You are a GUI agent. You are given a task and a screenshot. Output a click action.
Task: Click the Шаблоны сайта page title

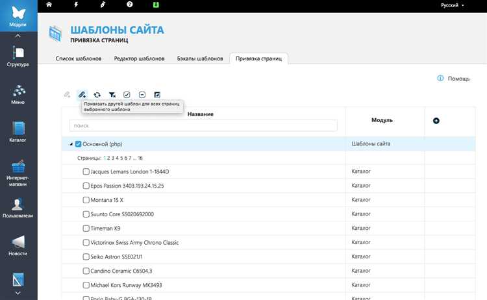tap(117, 30)
